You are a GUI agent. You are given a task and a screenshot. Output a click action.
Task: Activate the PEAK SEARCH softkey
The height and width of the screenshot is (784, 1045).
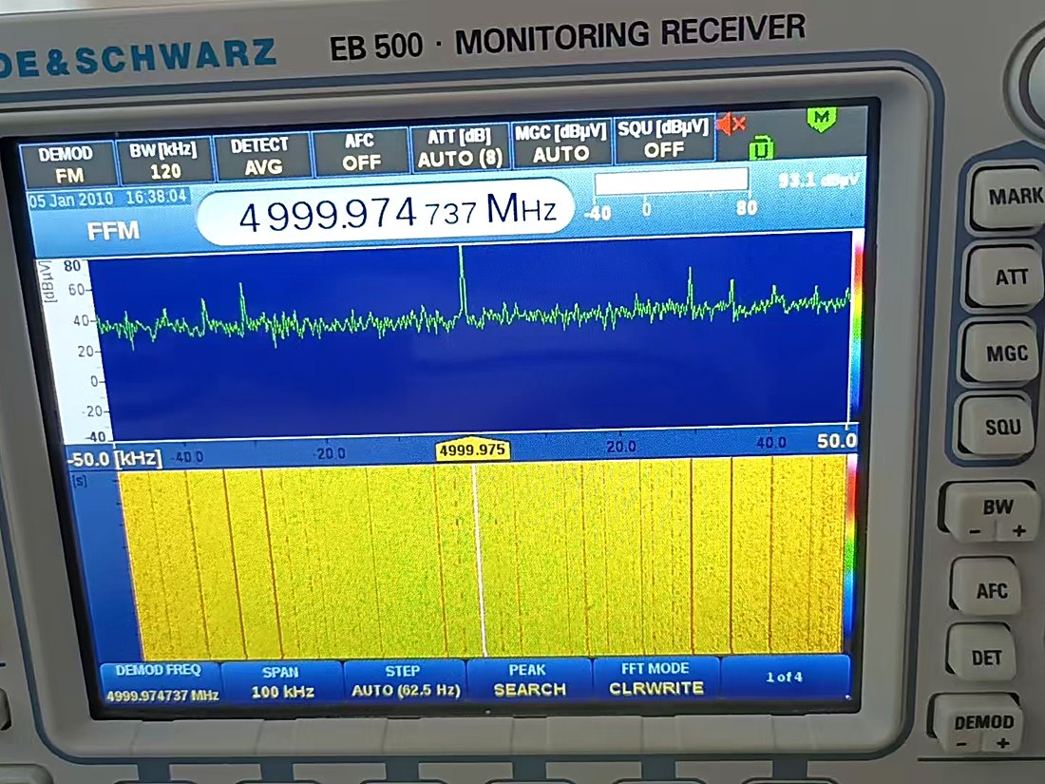coord(529,679)
